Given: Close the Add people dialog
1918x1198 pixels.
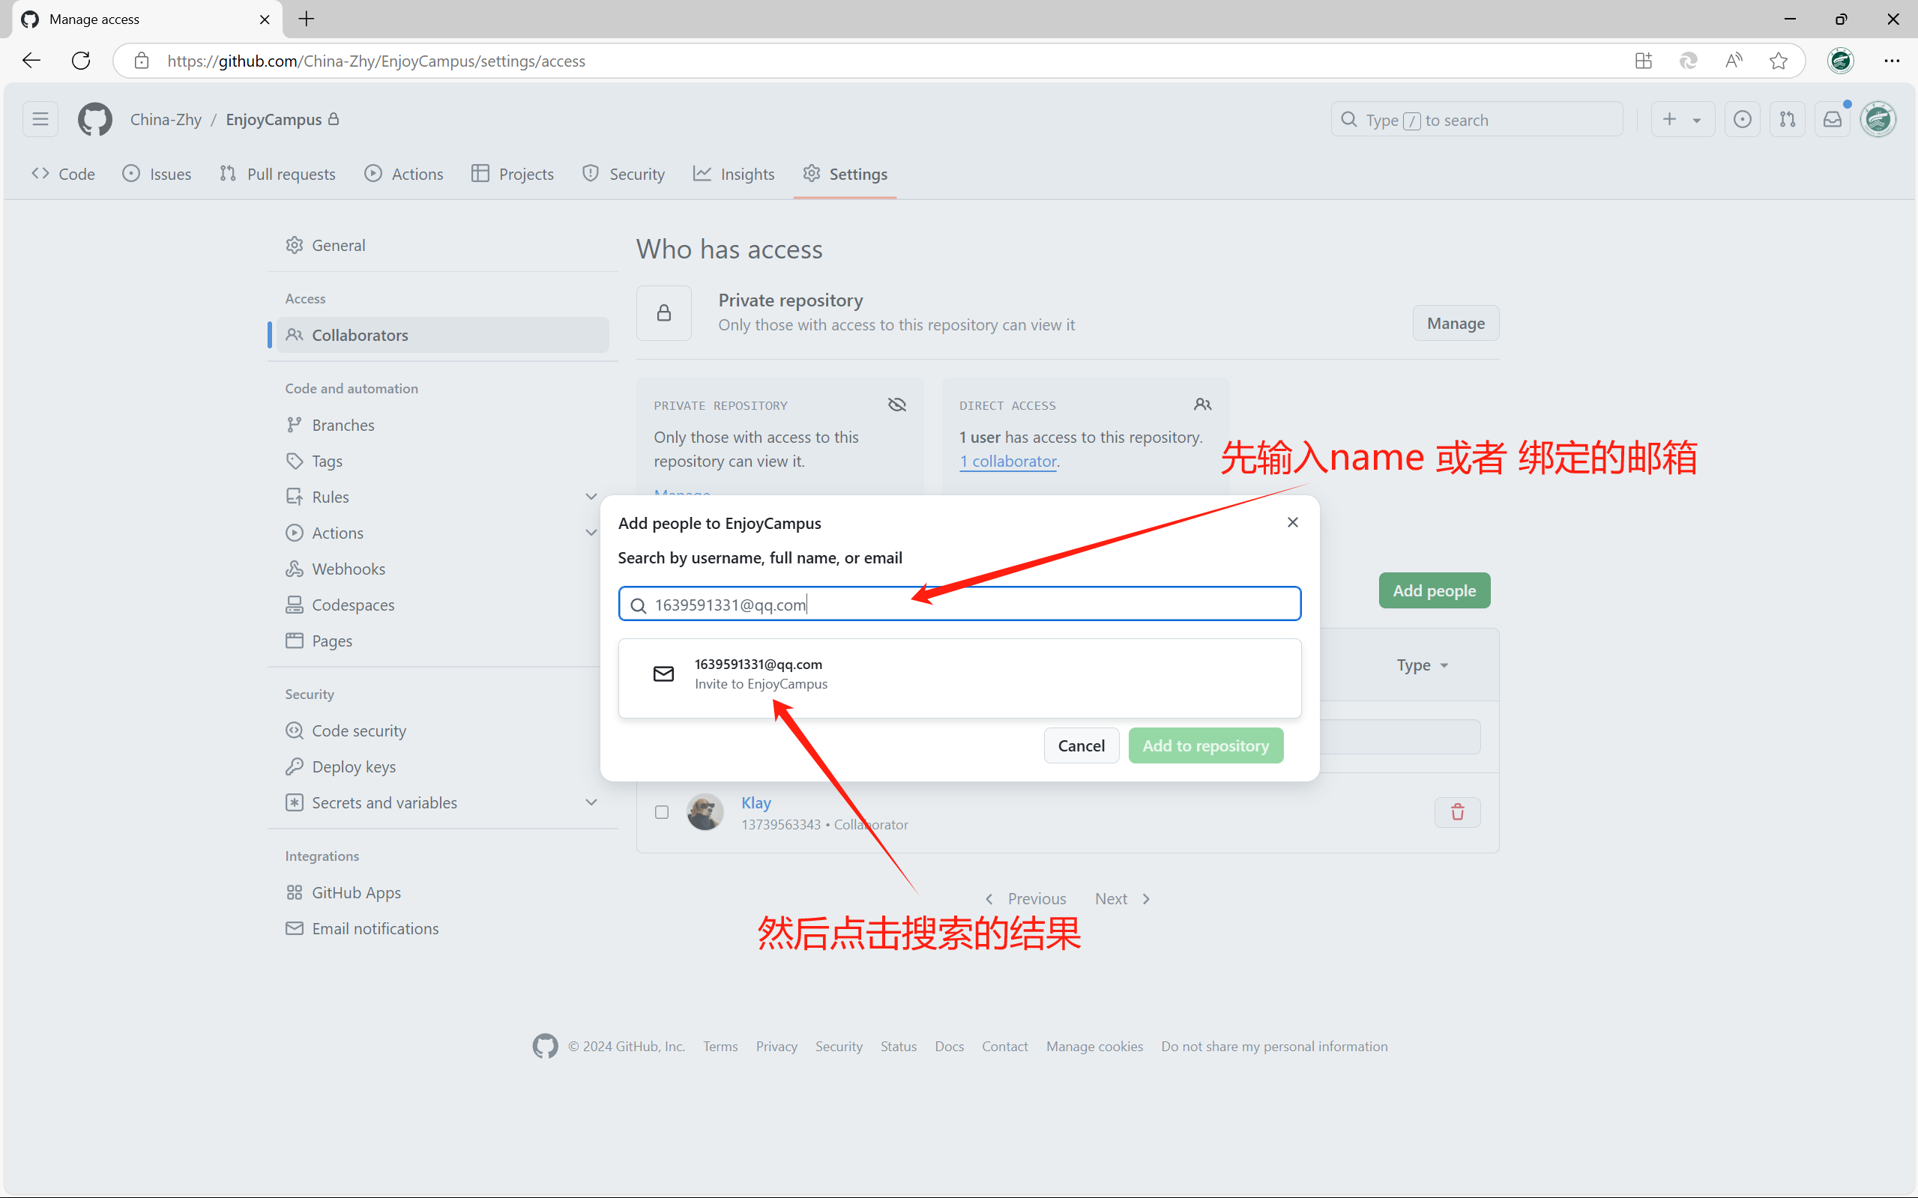Looking at the screenshot, I should (x=1293, y=522).
